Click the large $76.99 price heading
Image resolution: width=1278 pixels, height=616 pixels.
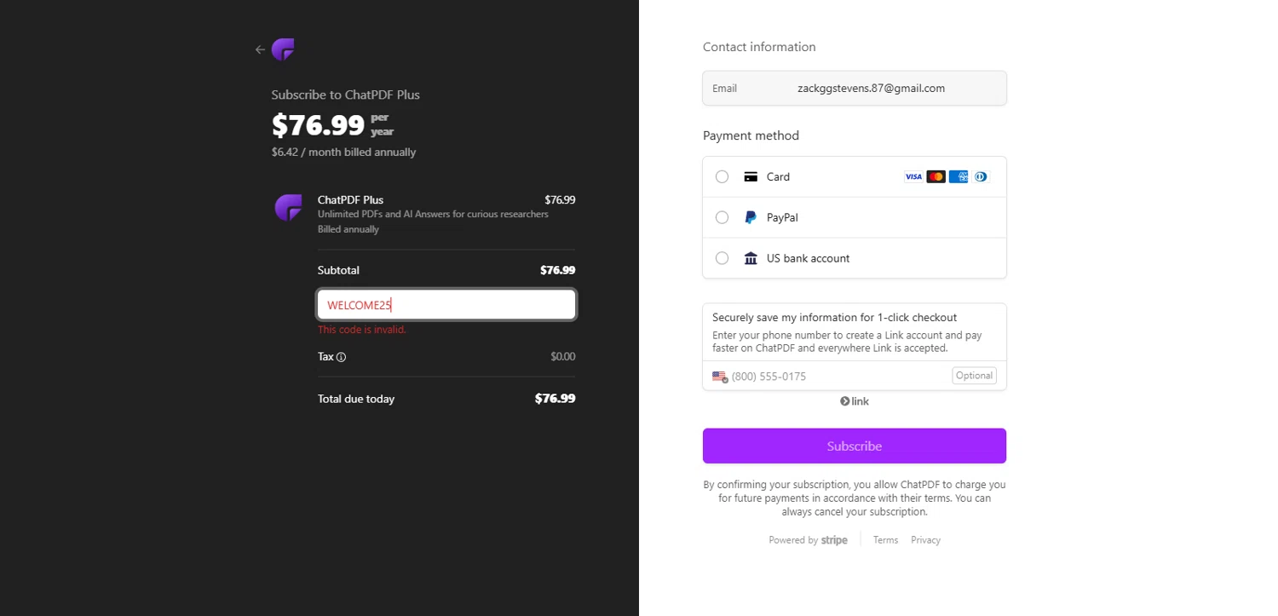point(319,125)
